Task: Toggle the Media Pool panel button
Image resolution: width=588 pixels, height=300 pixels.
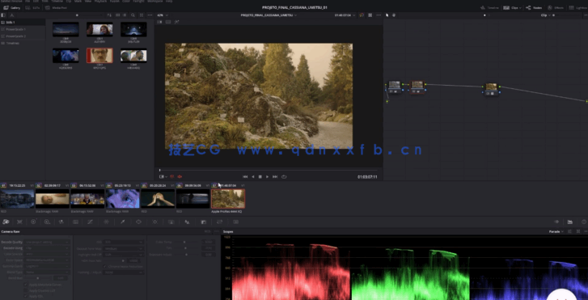Action: click(x=55, y=7)
